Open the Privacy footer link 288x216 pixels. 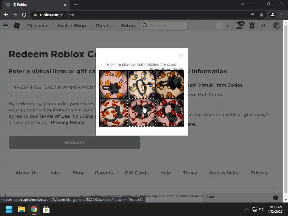tap(259, 173)
